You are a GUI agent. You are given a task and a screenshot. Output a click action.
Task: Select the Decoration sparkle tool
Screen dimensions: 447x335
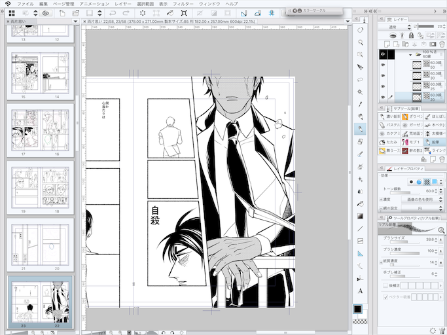tap(361, 179)
